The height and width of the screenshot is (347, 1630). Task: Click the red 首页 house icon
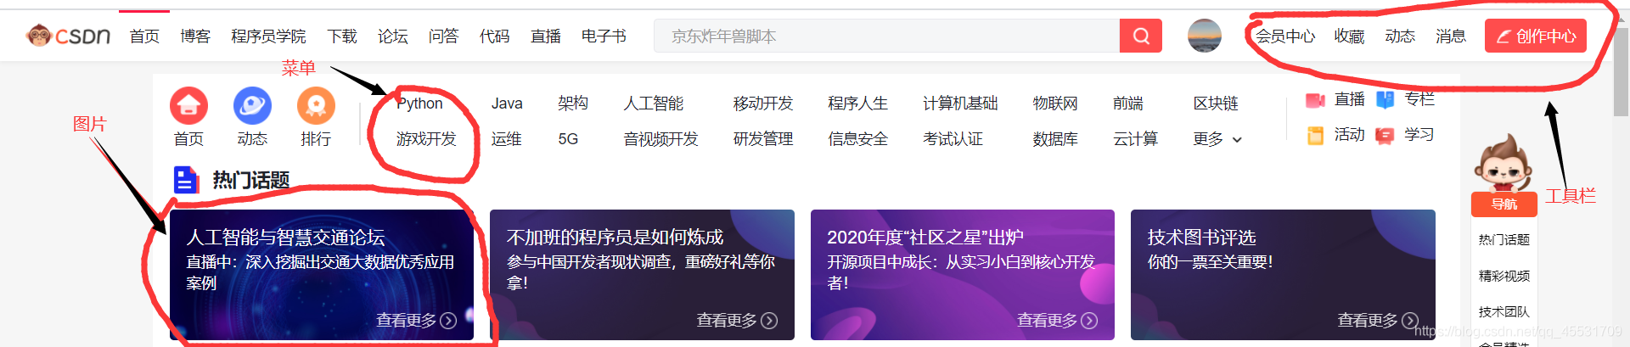[x=188, y=106]
